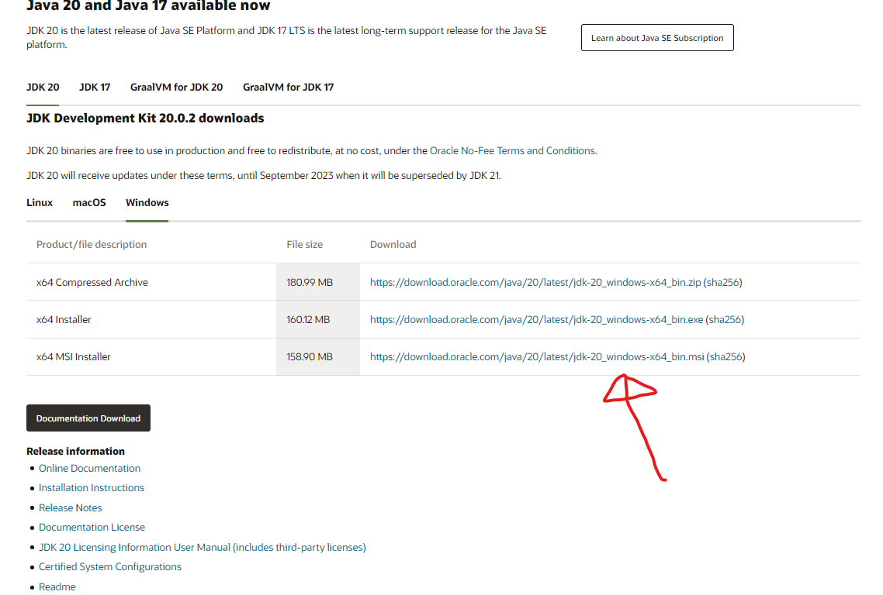Click the 160.12 MB file size cell
This screenshot has height=595, width=883.
[318, 319]
